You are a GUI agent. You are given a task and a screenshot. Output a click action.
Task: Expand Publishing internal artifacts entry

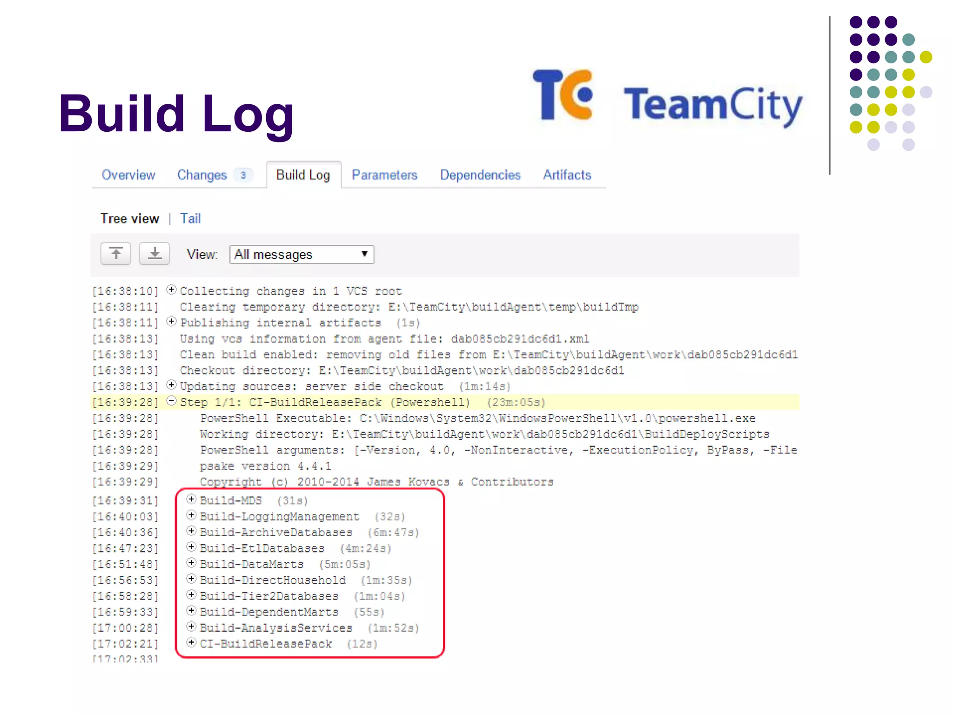[172, 321]
